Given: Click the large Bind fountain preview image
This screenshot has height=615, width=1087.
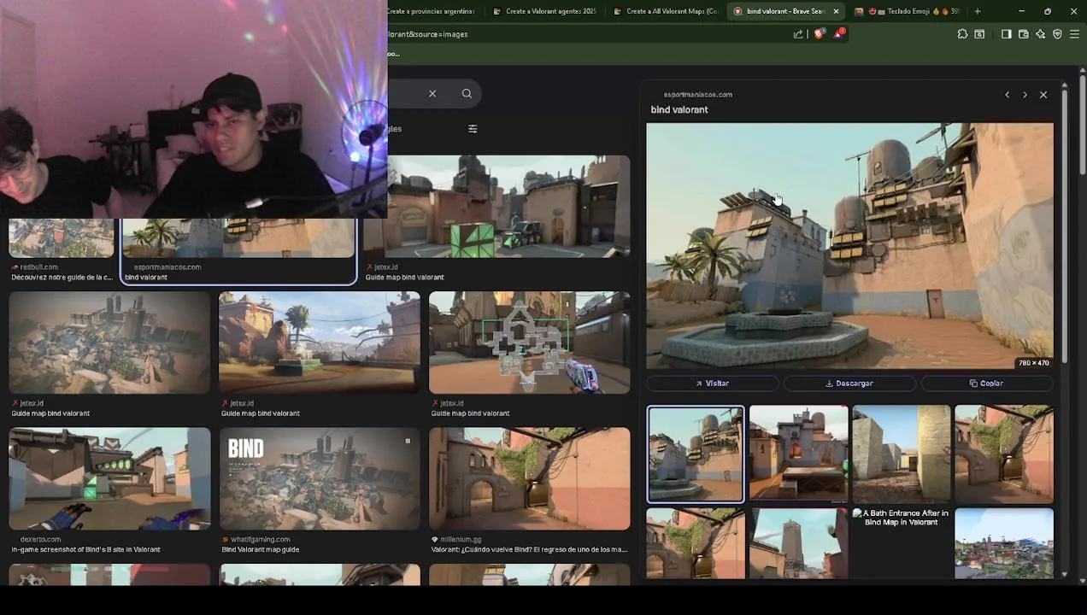Looking at the screenshot, I should [x=849, y=246].
